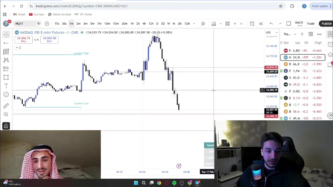Open the watchlist advanced view icon
The image size is (333, 187).
[x=311, y=34]
